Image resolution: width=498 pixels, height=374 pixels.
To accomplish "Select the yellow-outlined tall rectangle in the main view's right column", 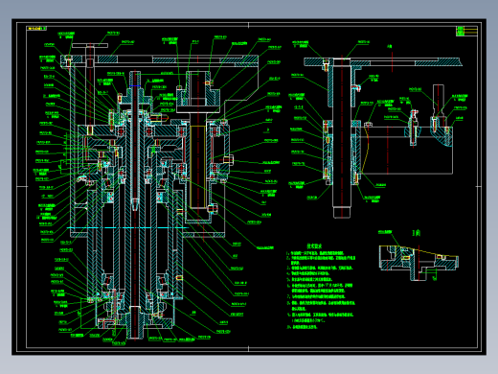I will 198,167.
